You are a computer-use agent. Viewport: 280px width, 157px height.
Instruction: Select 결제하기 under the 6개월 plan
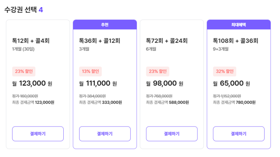pos(171,134)
